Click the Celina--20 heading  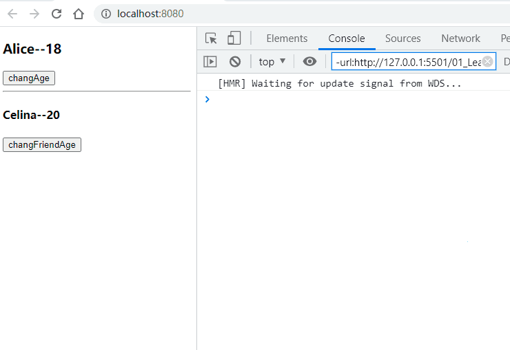(x=31, y=115)
